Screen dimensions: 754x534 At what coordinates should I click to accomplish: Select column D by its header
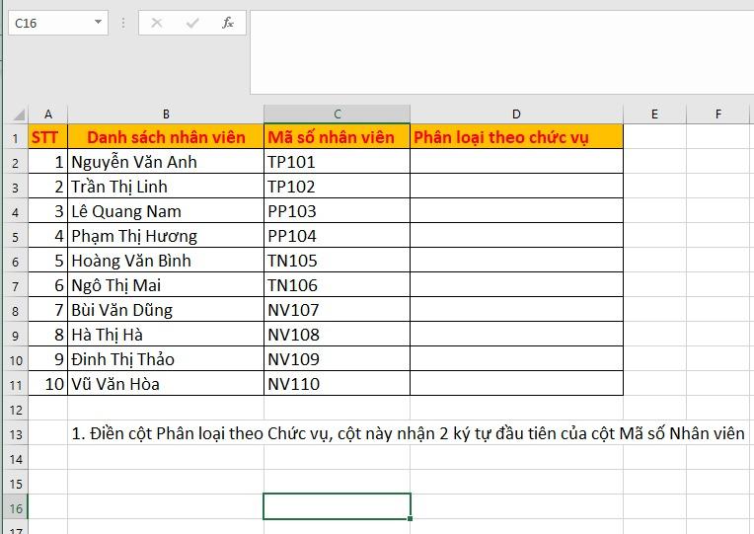pyautogui.click(x=516, y=114)
